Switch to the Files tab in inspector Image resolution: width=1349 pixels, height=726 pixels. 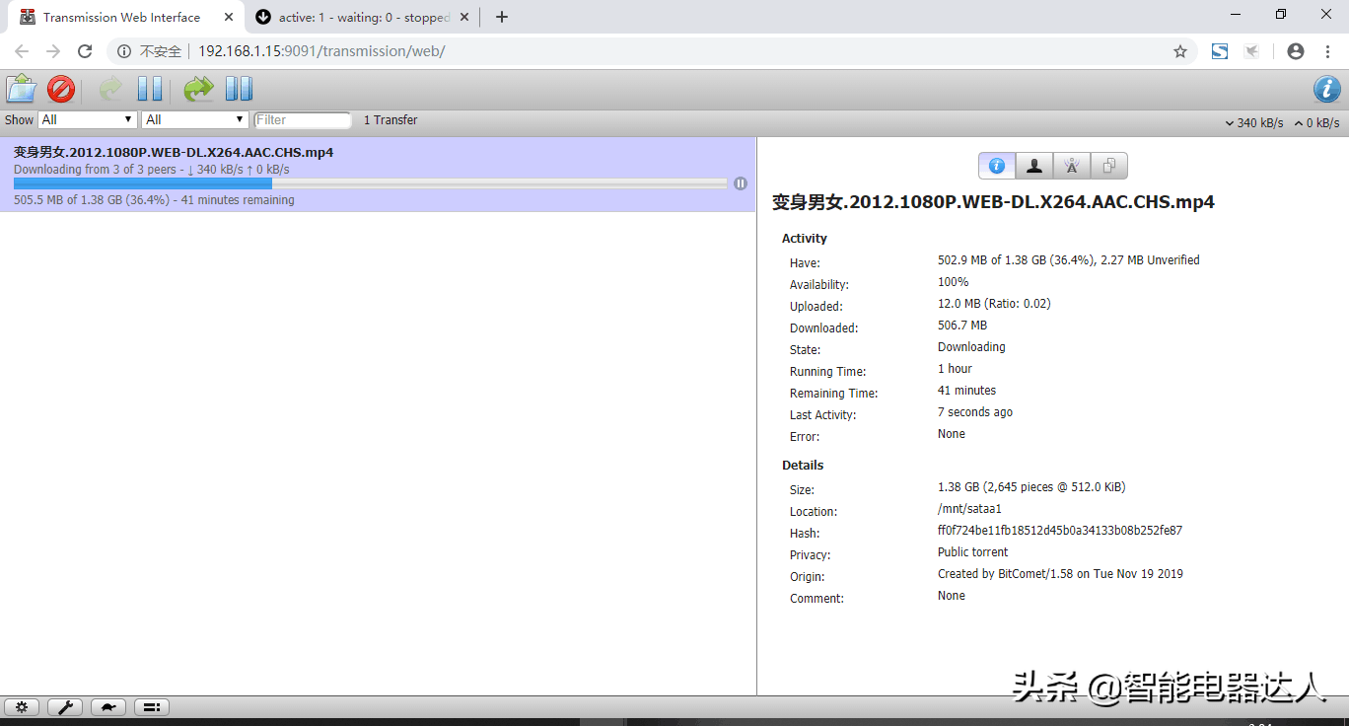coord(1108,166)
